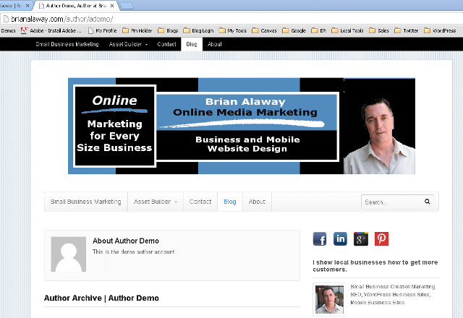The image size is (463, 318).
Task: Click the address bar URL
Action: 62,19
